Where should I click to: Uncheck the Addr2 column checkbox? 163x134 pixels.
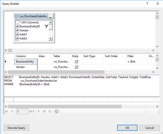[x=17, y=38]
